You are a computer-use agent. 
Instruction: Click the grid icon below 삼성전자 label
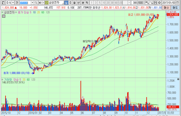[3, 16]
